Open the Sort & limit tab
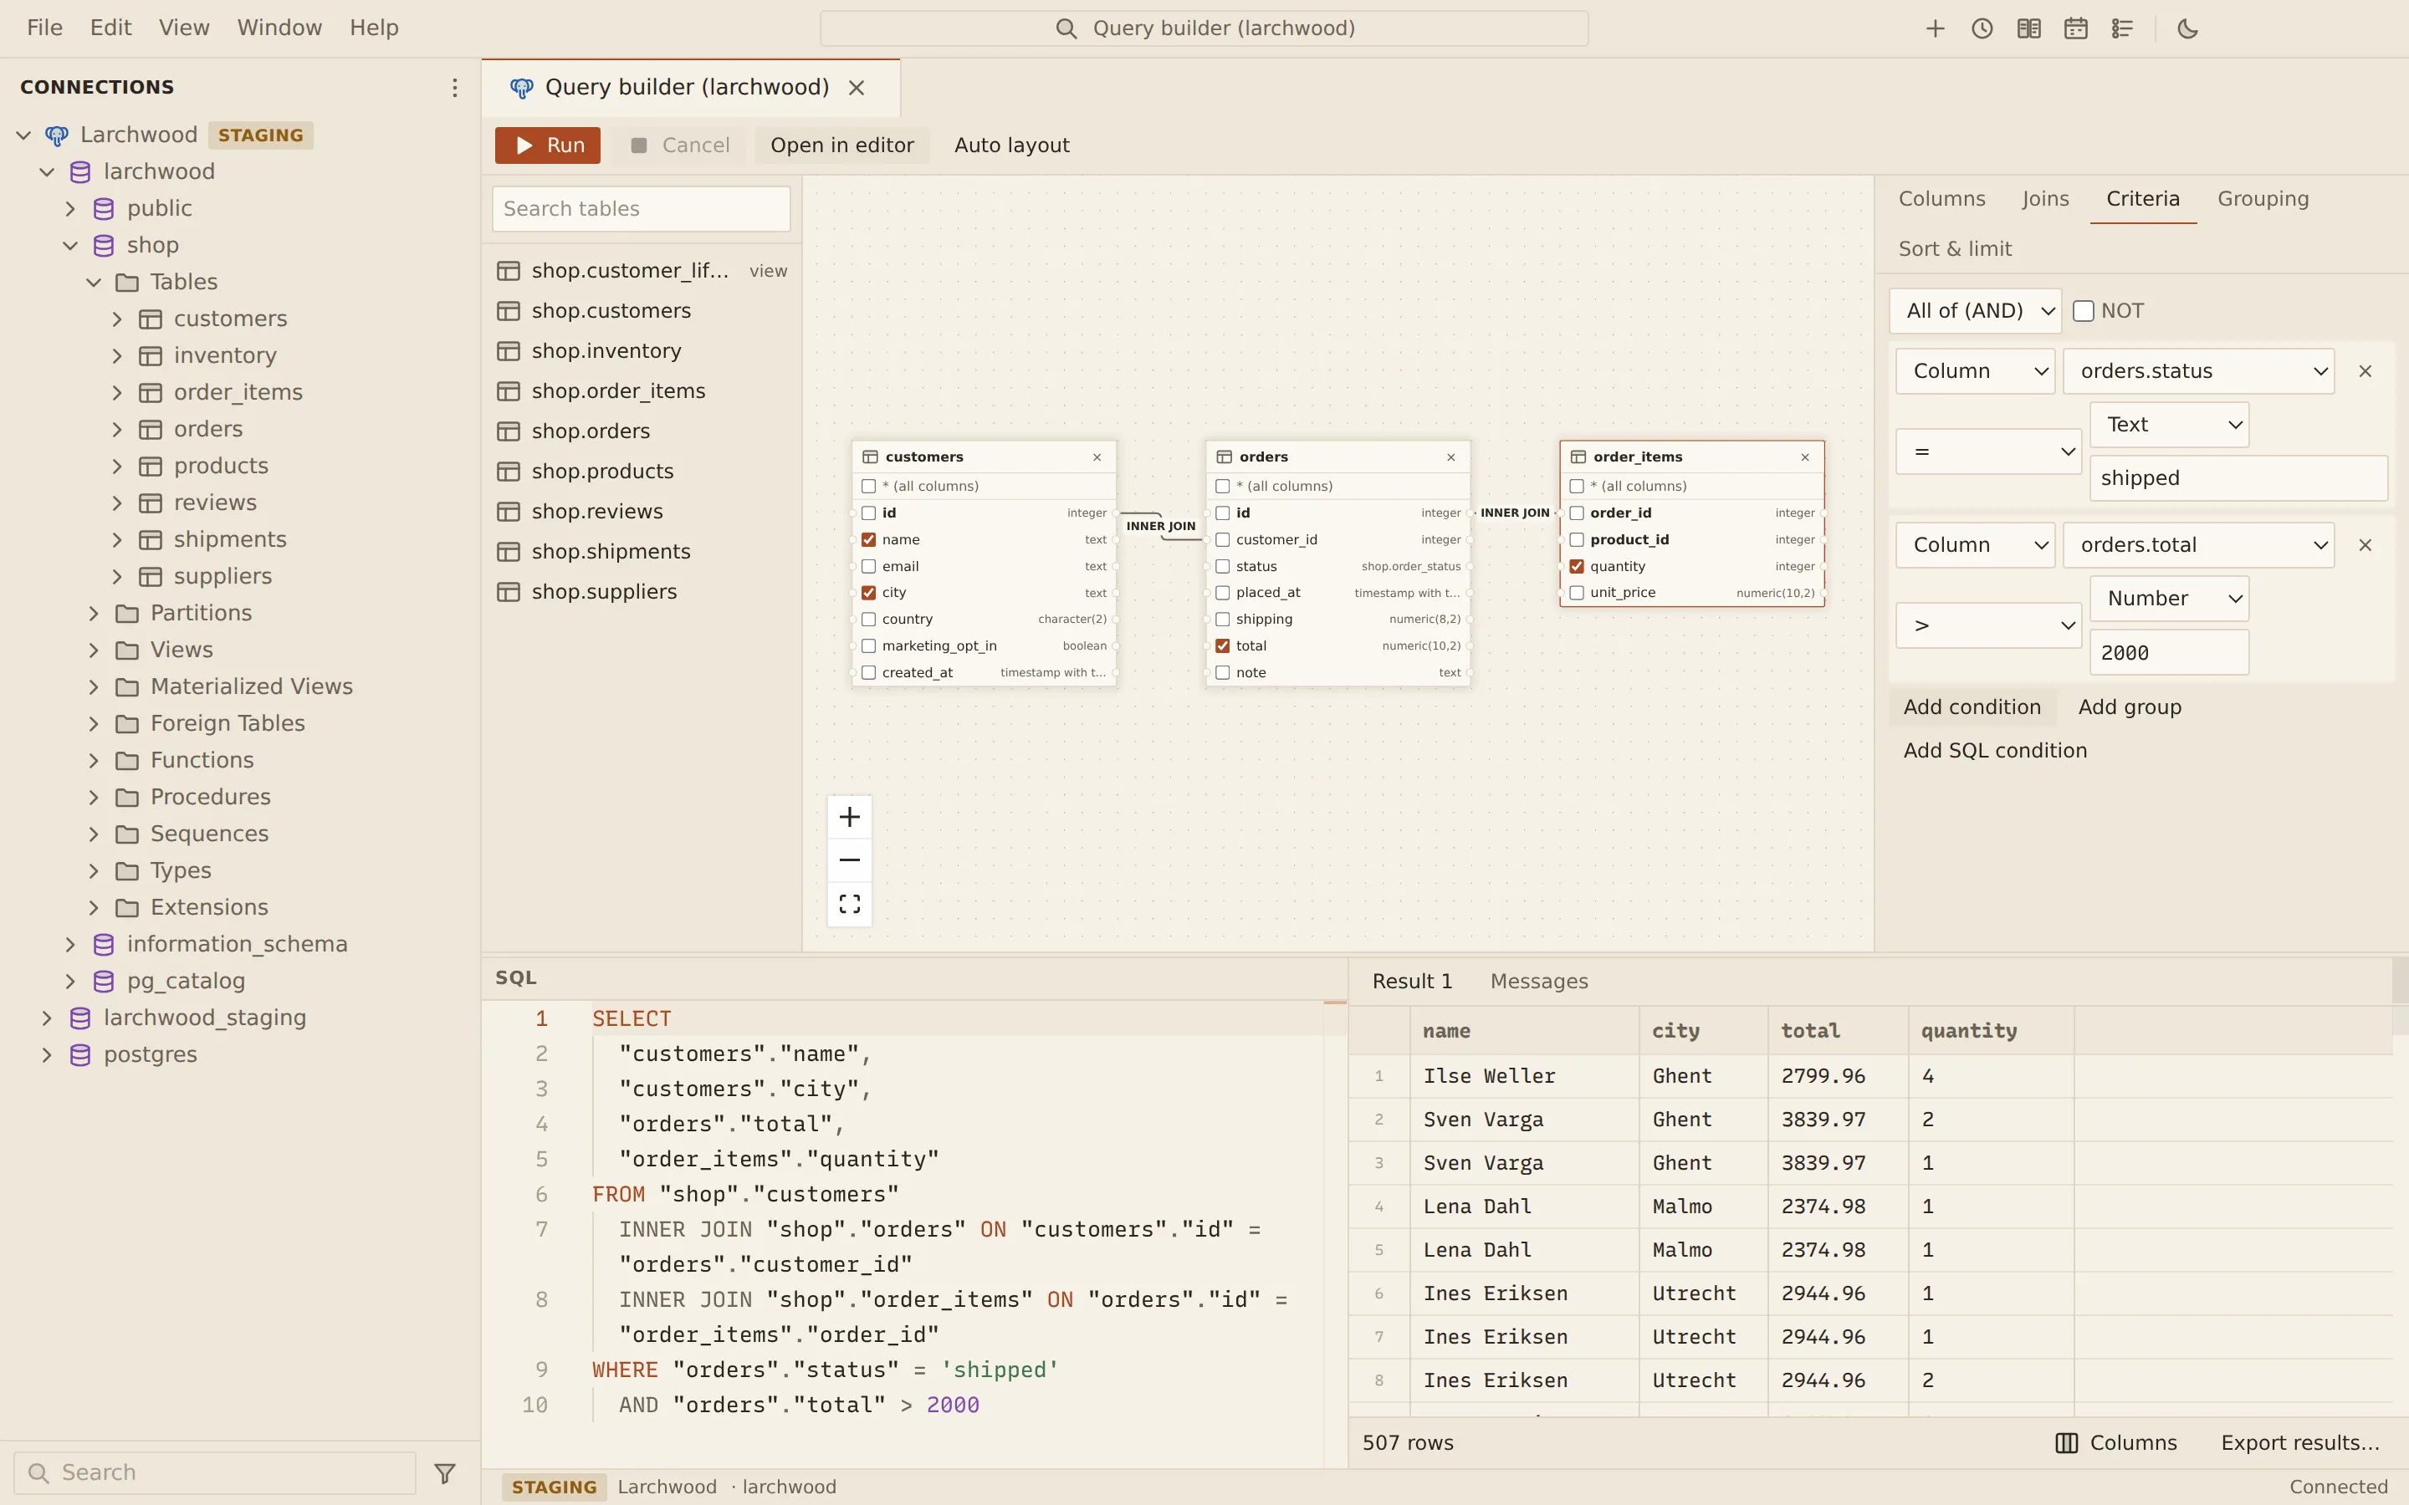The height and width of the screenshot is (1505, 2409). pyautogui.click(x=1954, y=249)
